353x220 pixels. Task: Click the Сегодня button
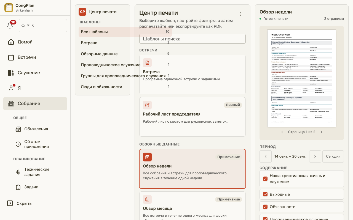333,156
